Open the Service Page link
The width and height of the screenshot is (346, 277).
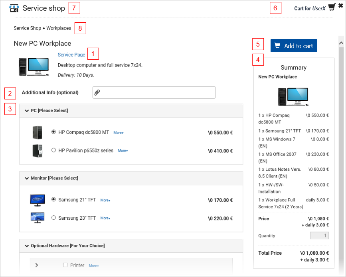(71, 55)
